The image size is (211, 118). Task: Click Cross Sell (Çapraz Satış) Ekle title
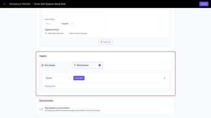[x=50, y=4]
